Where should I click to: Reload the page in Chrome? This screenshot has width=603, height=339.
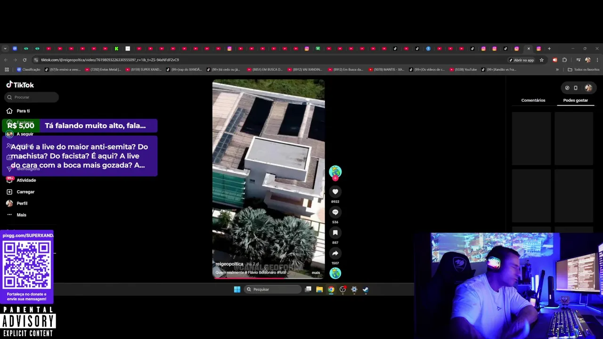tap(24, 60)
